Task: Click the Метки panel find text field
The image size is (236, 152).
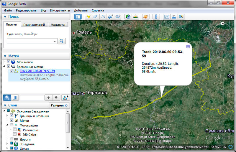Action: pyautogui.click(x=32, y=98)
